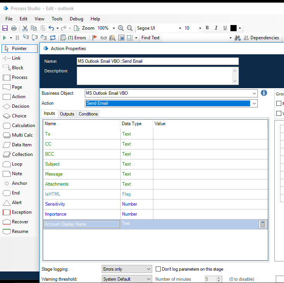The height and width of the screenshot is (283, 284).
Task: Open the Debug menu
Action: click(x=76, y=18)
